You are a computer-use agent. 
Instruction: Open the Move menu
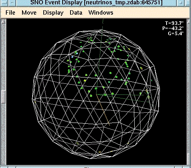(29, 13)
